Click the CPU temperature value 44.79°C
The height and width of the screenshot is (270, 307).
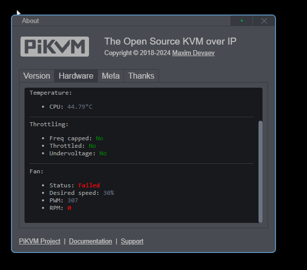click(79, 107)
